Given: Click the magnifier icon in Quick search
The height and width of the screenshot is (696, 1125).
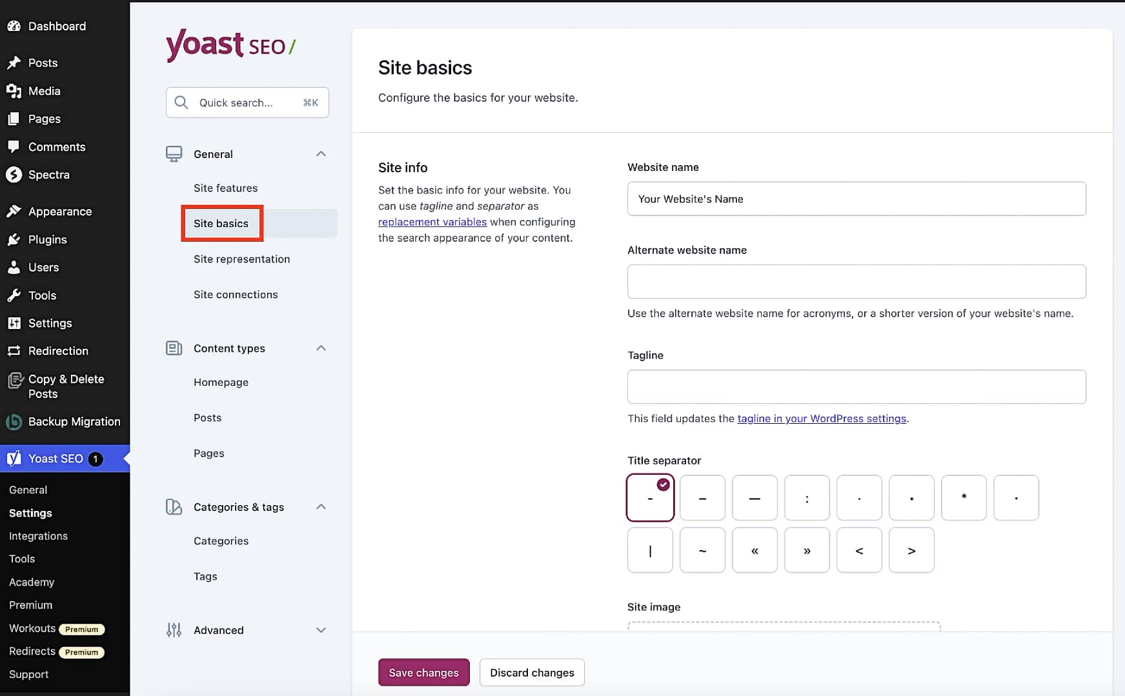Looking at the screenshot, I should (181, 103).
